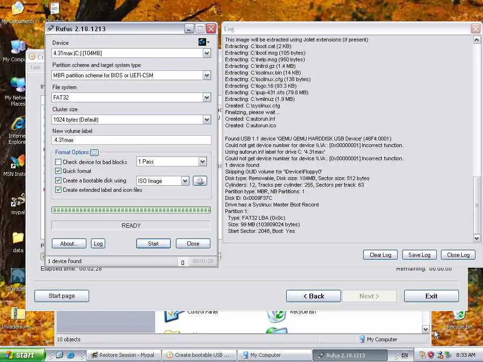Click the Rufus title bar app icon
Viewport: 483px width, 362px height.
click(50, 29)
